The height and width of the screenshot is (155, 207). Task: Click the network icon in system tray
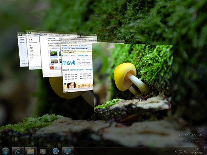(180, 151)
